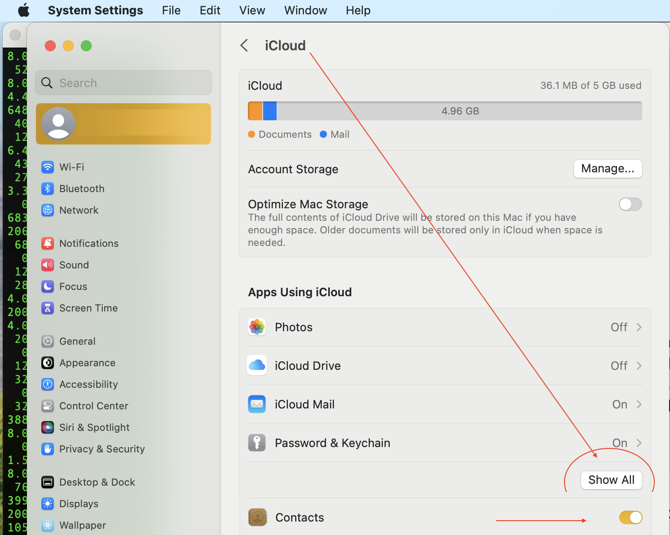Select Accessibility label in the sidebar
This screenshot has width=670, height=535.
[x=88, y=384]
